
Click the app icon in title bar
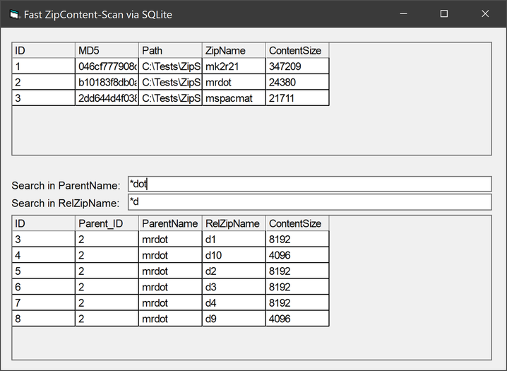coord(14,14)
